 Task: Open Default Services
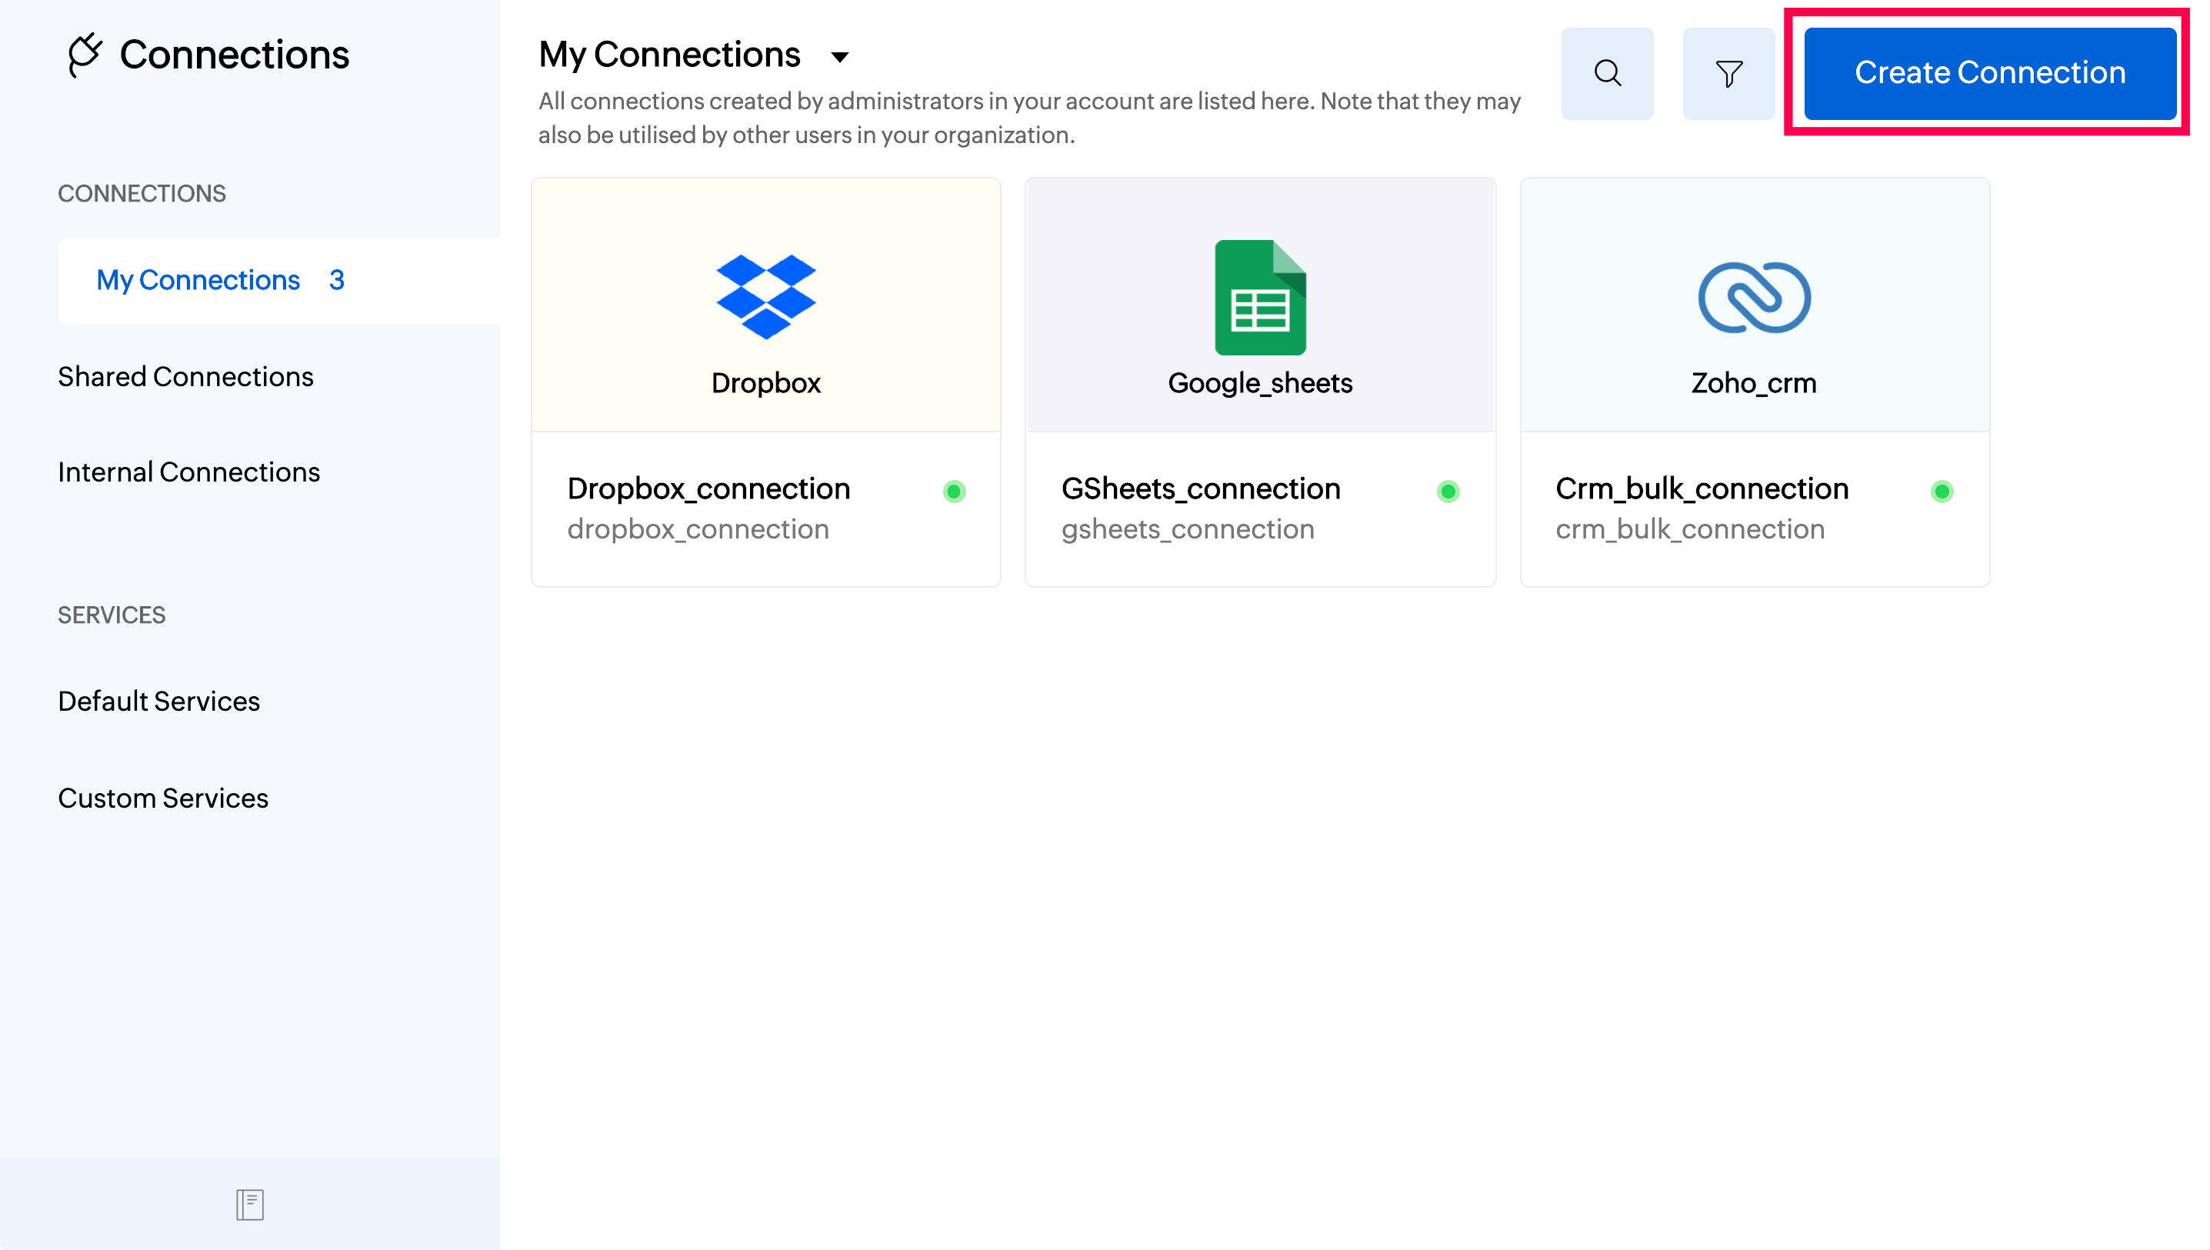158,701
